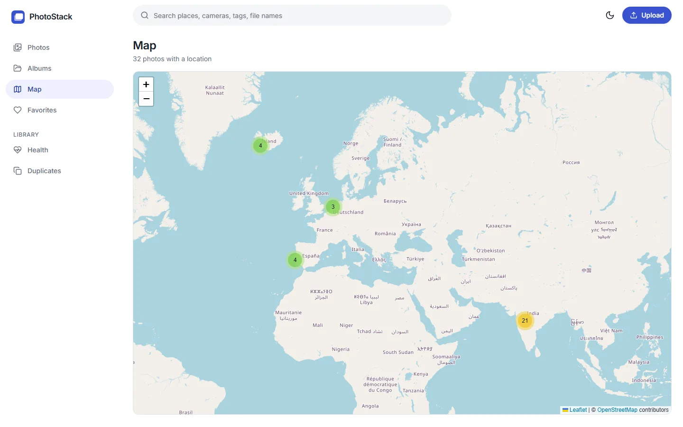Click the LIBRARY section heading
Image resolution: width=683 pixels, height=427 pixels.
click(26, 135)
